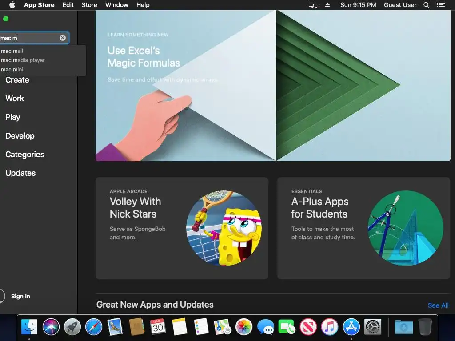Open Notes icon in the Dock
Screen dimensions: 455x341
click(x=180, y=327)
